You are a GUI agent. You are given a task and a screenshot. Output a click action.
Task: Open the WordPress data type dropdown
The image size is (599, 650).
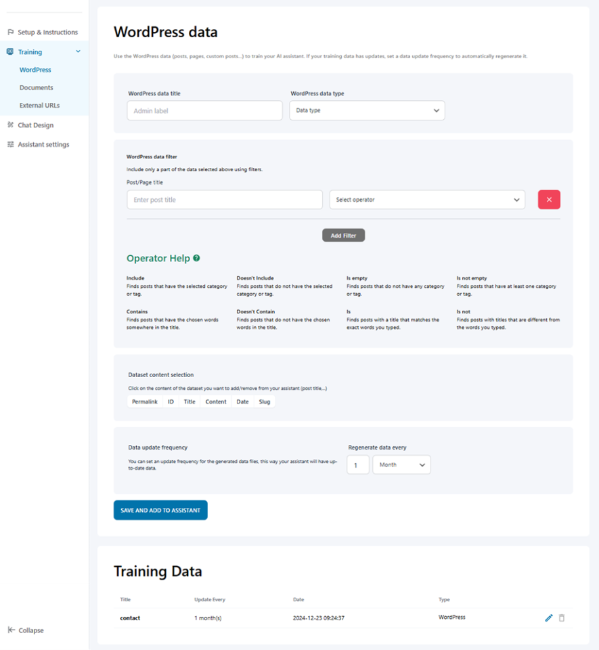coord(367,110)
